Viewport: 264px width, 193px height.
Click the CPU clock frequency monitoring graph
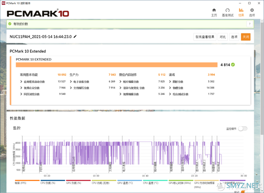tap(133, 155)
